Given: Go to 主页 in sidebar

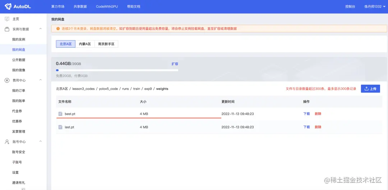Looking at the screenshot, I should [16, 19].
